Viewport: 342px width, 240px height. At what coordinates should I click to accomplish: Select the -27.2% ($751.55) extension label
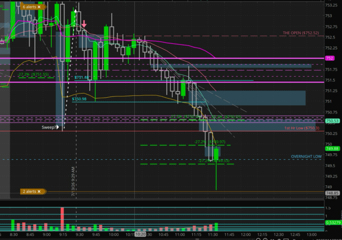(x=33, y=74)
